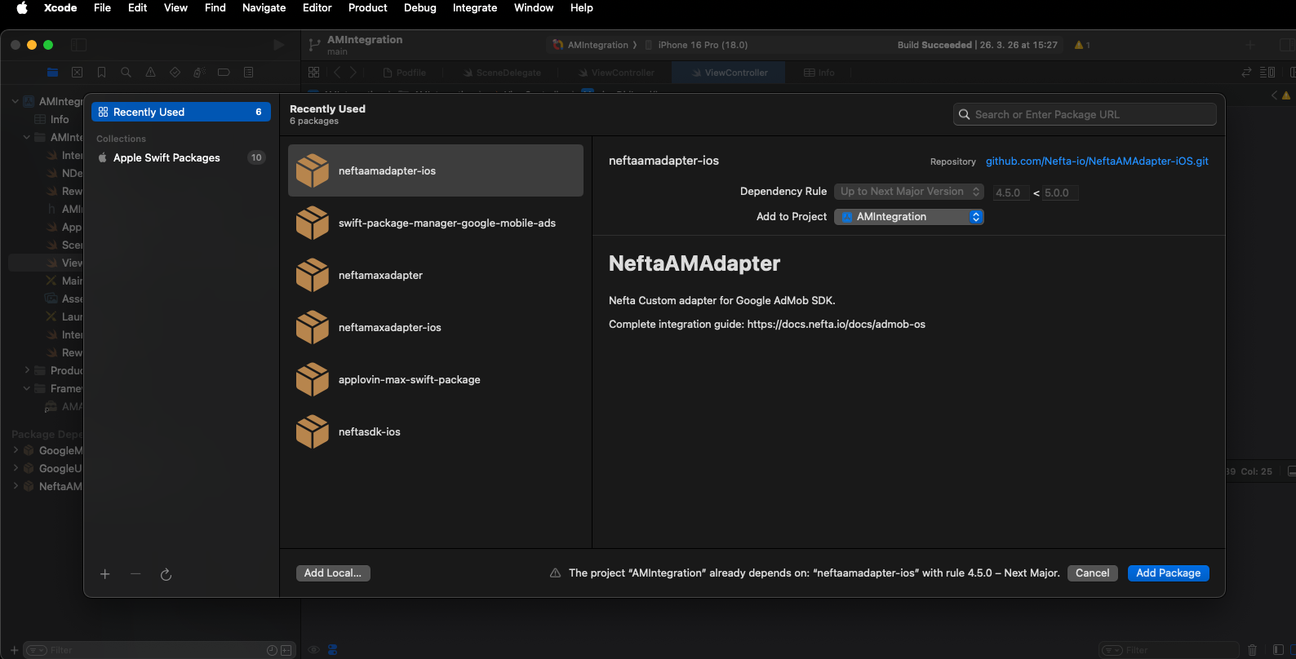The width and height of the screenshot is (1296, 659).
Task: Click the Search or Enter Package URL field
Action: [1085, 114]
